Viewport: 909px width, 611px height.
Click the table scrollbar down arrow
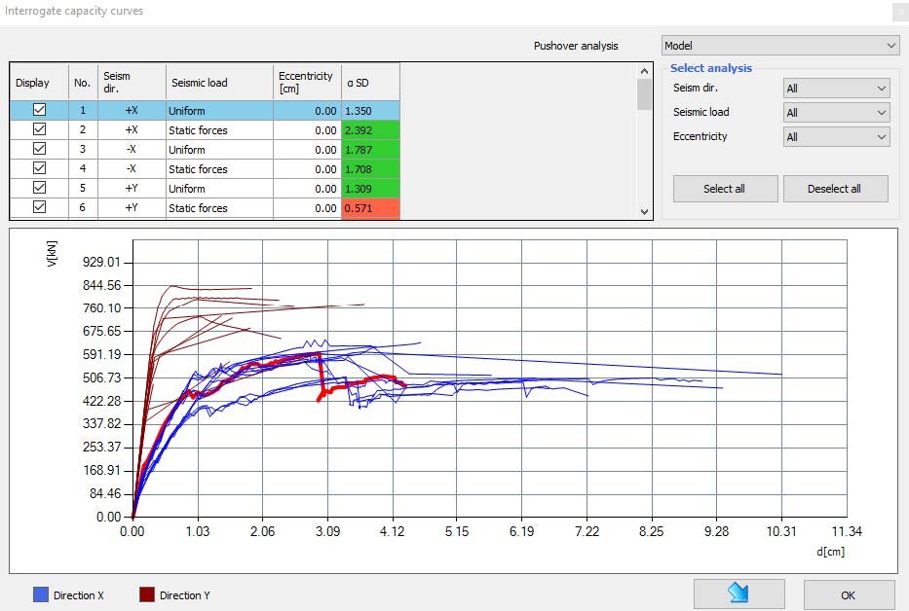[644, 211]
